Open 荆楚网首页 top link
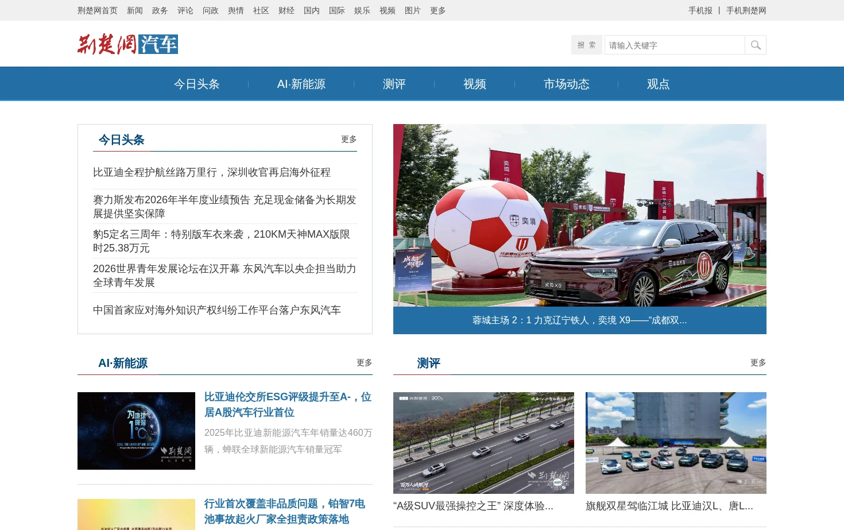Viewport: 844px width, 530px height. pyautogui.click(x=98, y=10)
